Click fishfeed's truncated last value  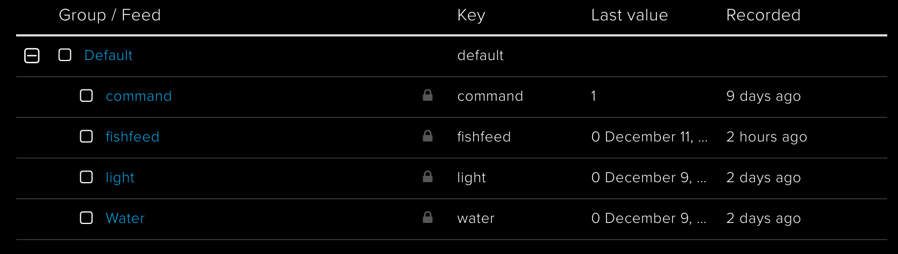click(649, 137)
